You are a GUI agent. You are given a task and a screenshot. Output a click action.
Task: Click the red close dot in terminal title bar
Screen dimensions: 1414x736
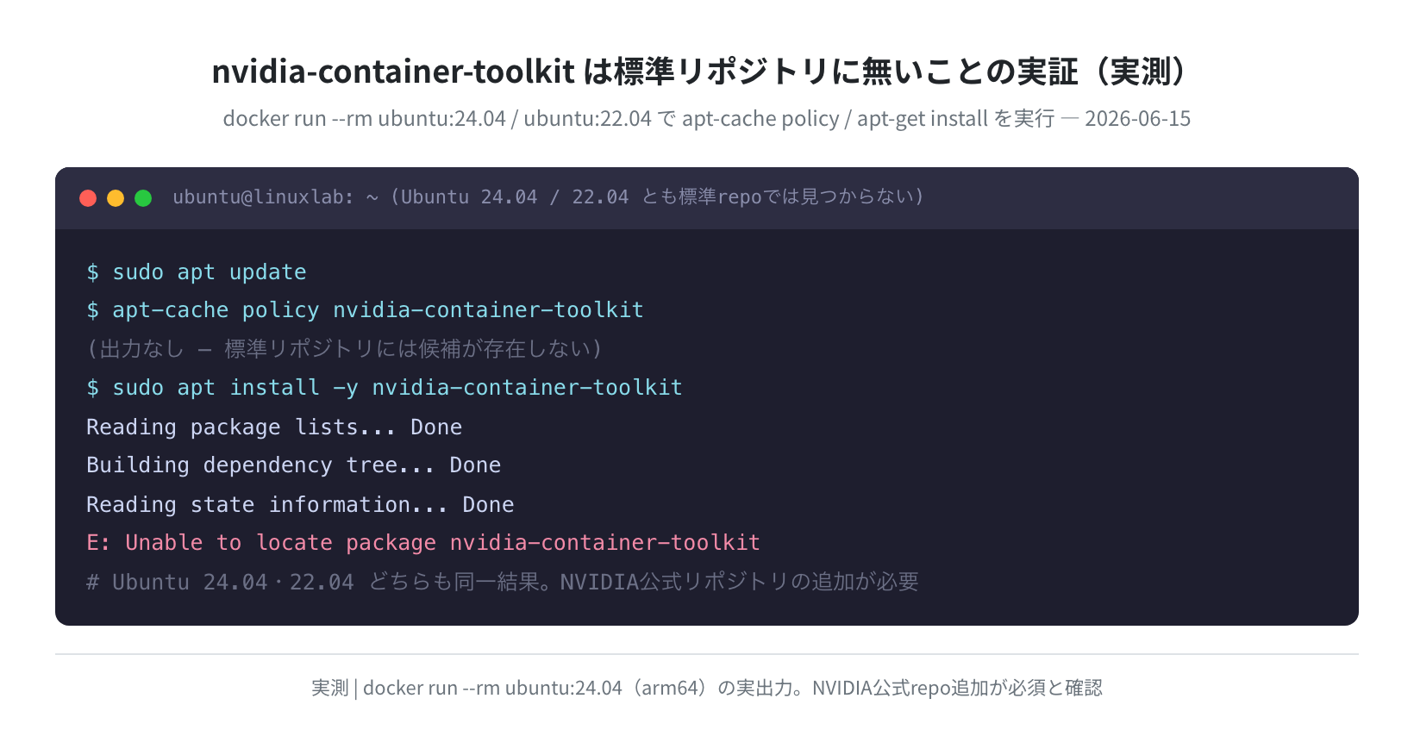pyautogui.click(x=88, y=198)
